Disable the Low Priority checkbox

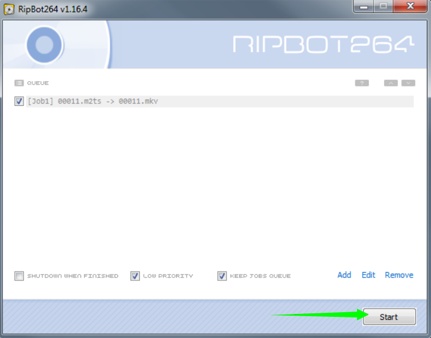(135, 276)
